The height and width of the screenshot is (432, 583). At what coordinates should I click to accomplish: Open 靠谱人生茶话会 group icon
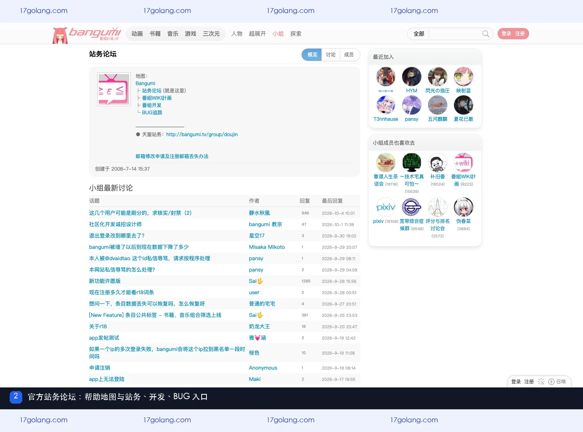pyautogui.click(x=386, y=163)
